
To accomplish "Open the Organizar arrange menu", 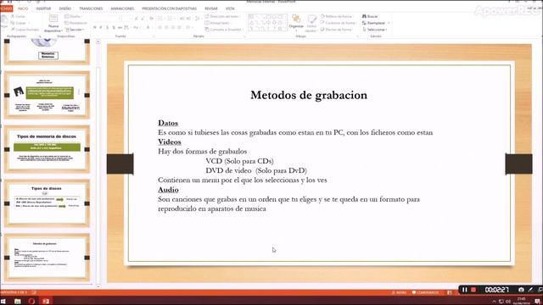I will click(x=296, y=22).
